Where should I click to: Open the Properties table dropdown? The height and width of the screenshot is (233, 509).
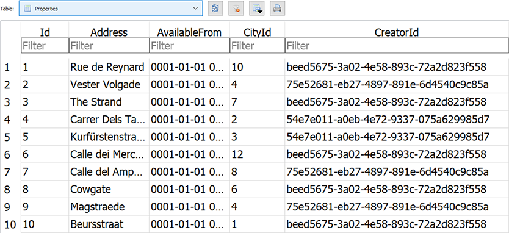110,9
